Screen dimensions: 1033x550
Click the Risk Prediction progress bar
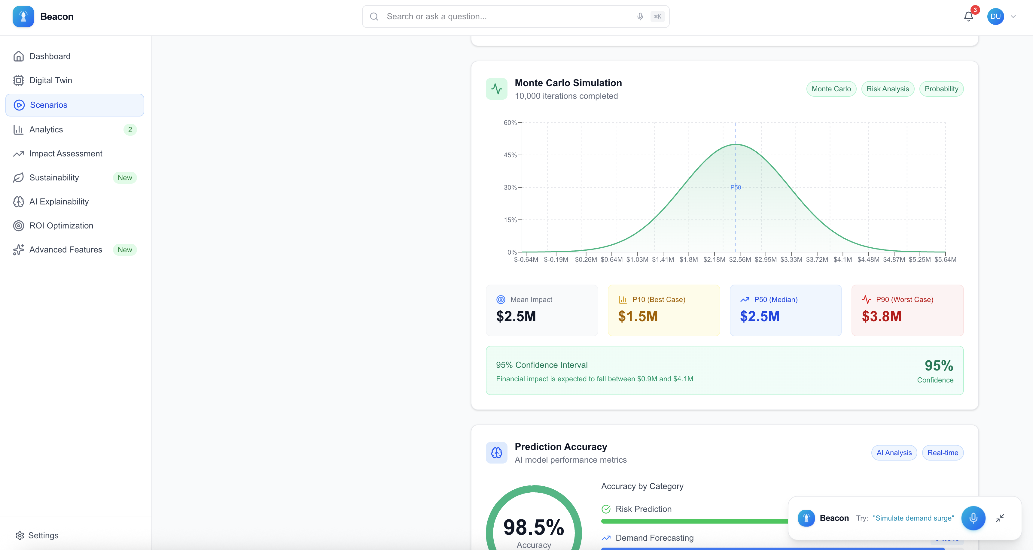coord(694,521)
